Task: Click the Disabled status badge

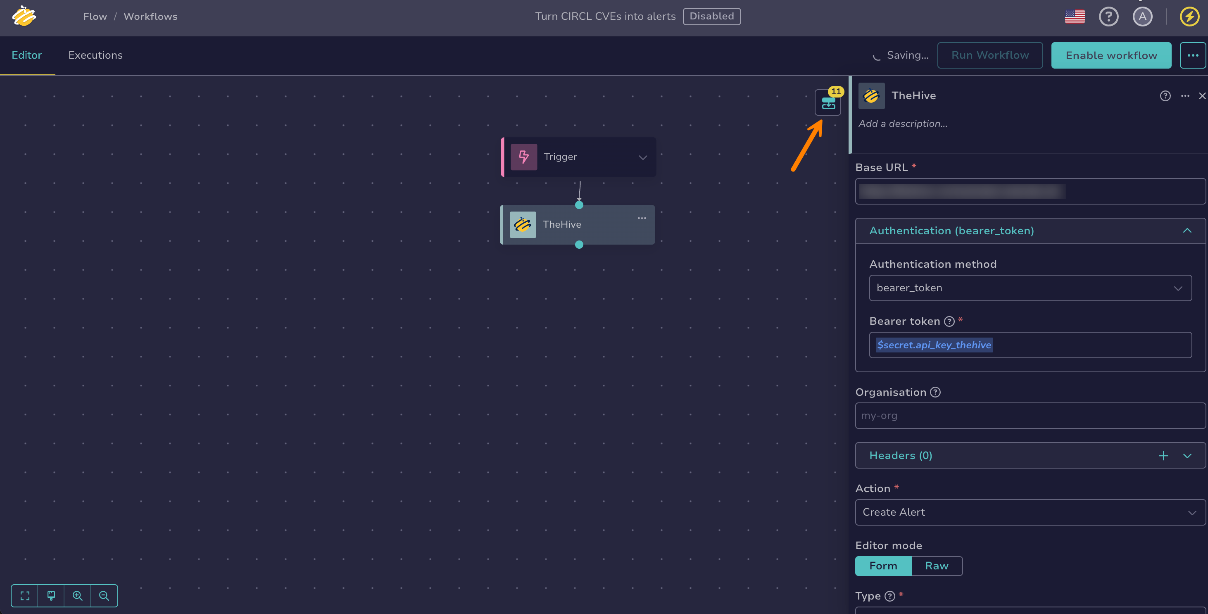Action: point(711,17)
